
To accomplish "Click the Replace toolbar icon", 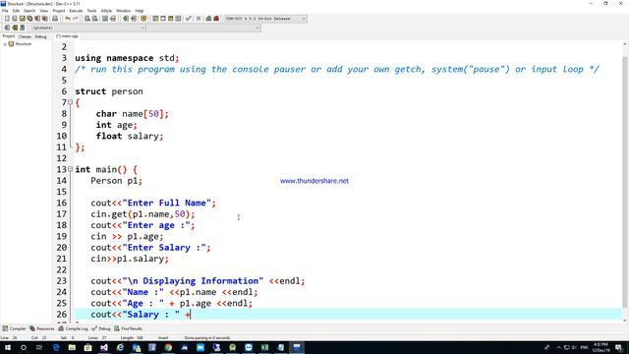I will 94,19.
